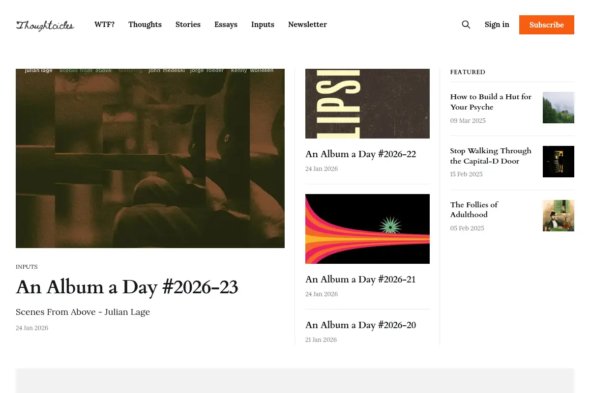Select Essays in the navigation
This screenshot has width=590, height=393.
226,25
